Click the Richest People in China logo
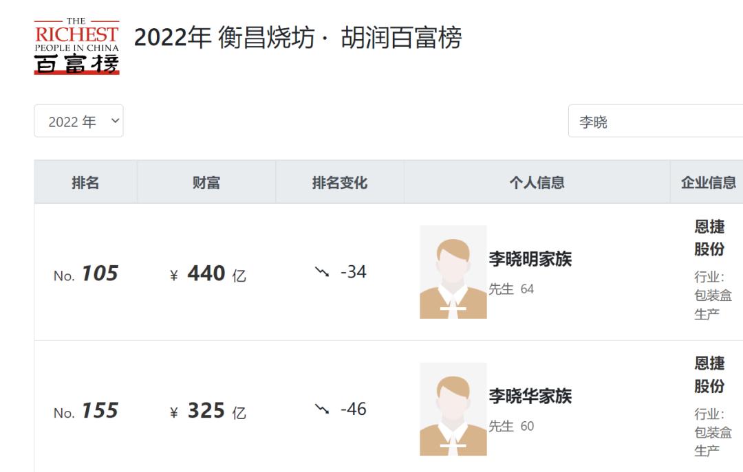The width and height of the screenshot is (743, 472). point(76,47)
